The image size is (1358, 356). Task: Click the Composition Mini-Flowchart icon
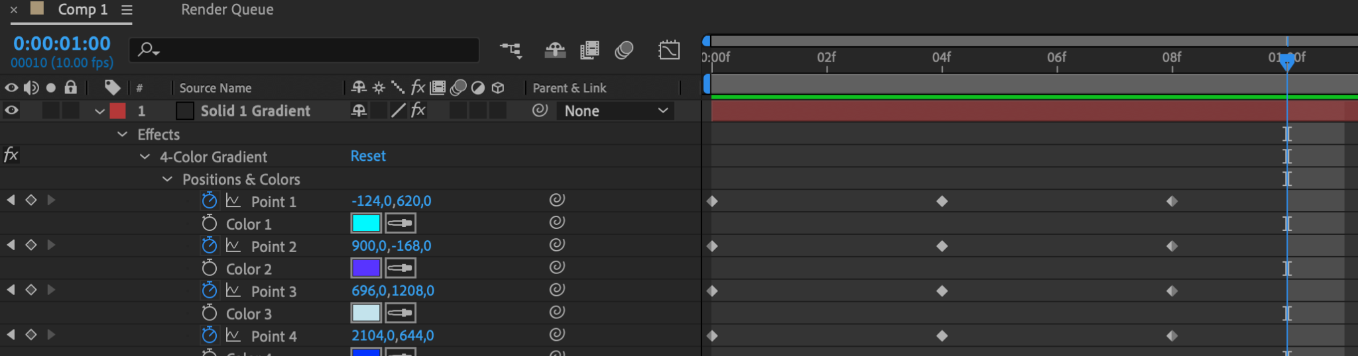[x=511, y=50]
